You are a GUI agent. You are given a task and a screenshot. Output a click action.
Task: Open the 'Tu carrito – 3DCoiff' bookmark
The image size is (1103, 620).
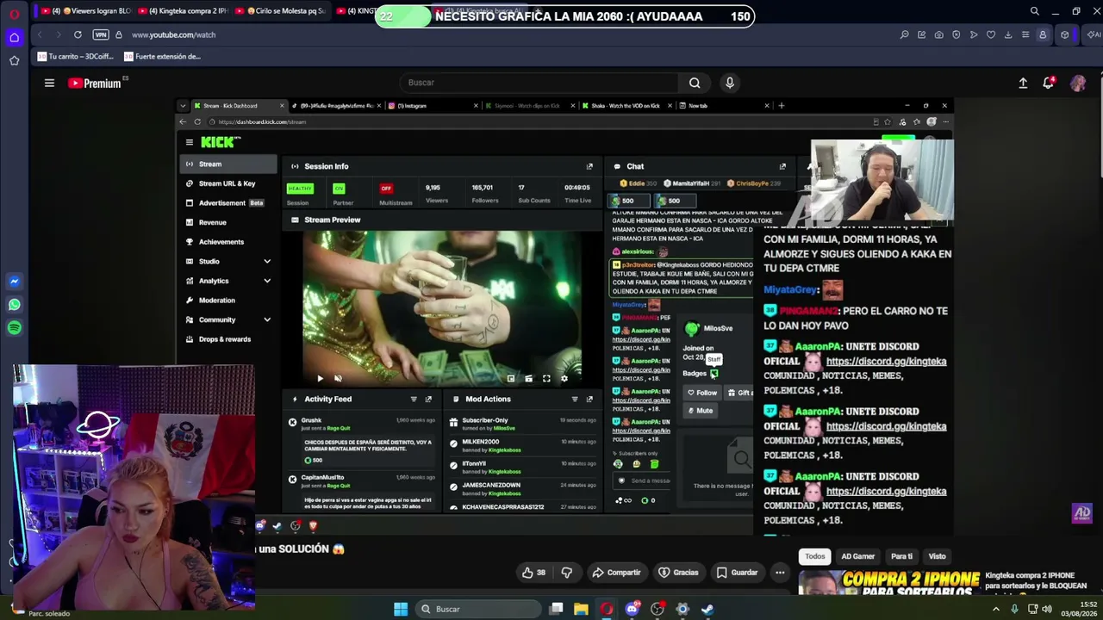point(75,57)
